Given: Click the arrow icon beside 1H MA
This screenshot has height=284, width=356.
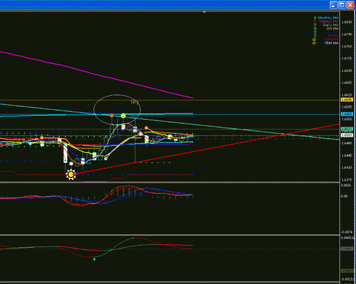Looking at the screenshot, I should coord(315,36).
